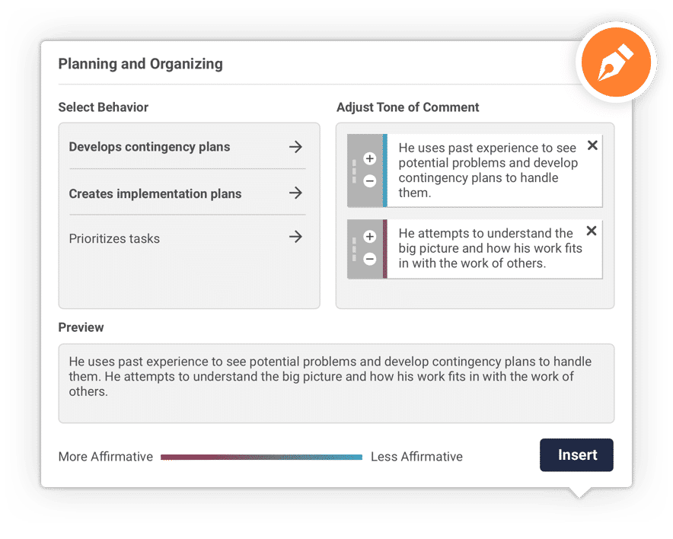The height and width of the screenshot is (539, 673).
Task: Click the second comment text about big picture
Action: click(490, 248)
